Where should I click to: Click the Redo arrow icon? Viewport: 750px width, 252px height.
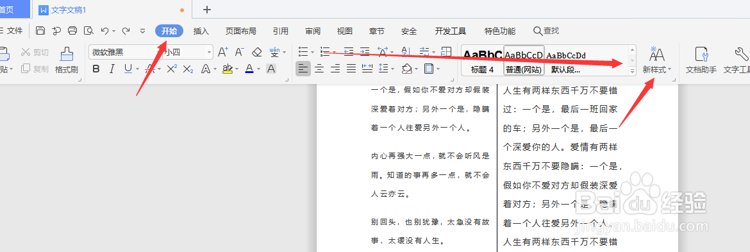click(x=126, y=31)
